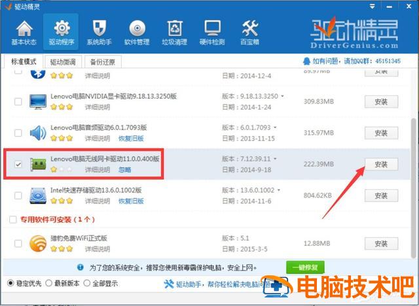419x306 pixels.
Task: Switch to 驱动微调 tab
Action: (x=63, y=62)
